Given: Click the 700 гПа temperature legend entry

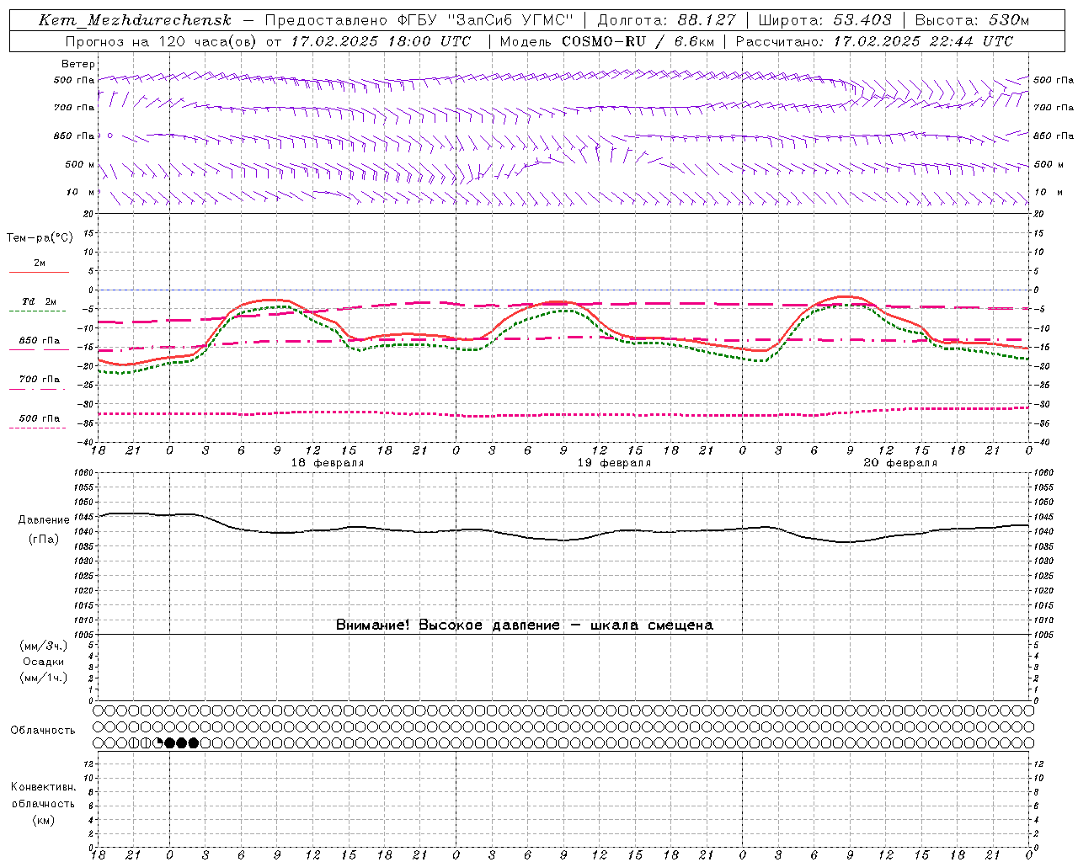Looking at the screenshot, I should tap(40, 380).
